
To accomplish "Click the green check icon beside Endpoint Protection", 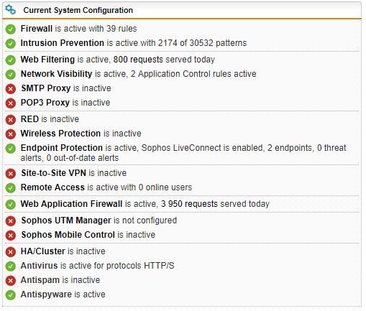I will click(11, 149).
